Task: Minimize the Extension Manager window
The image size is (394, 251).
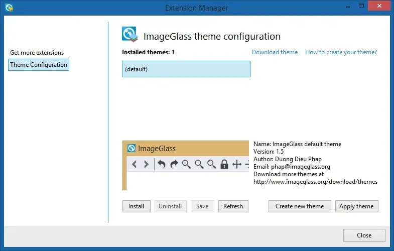Action: [348, 6]
